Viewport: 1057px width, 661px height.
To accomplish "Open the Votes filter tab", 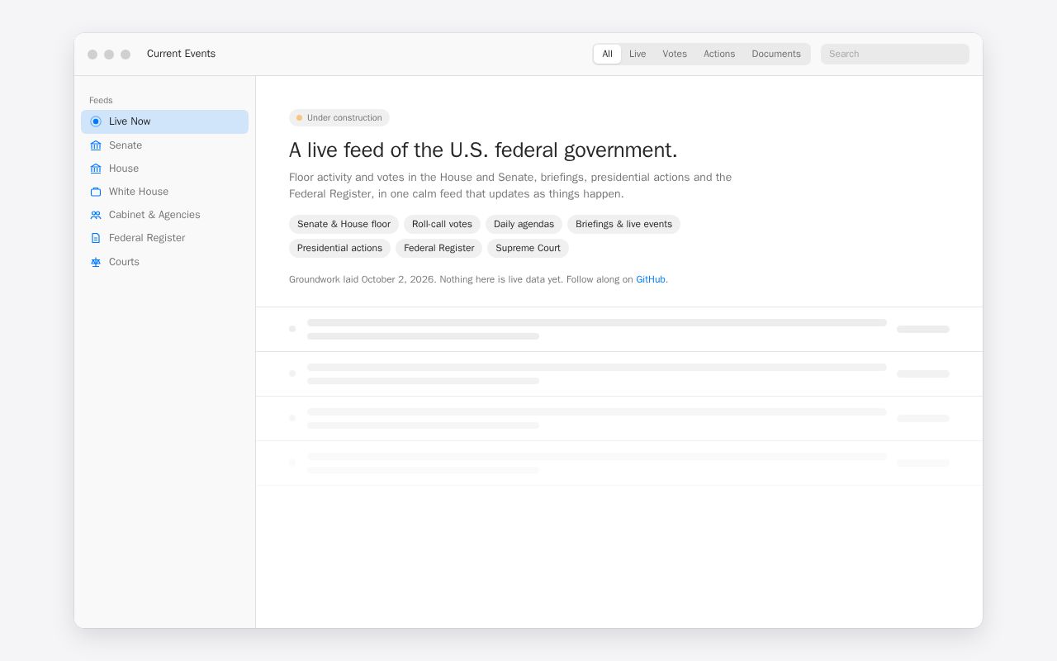I will (x=675, y=54).
